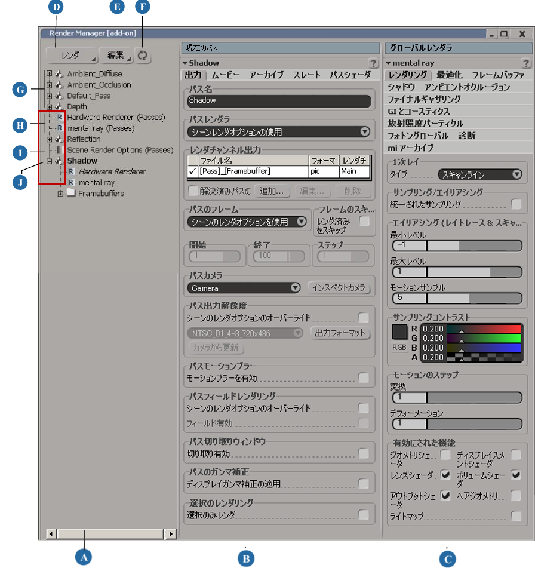Click the モーションサンプル slider
The width and height of the screenshot is (535, 574).
pyautogui.click(x=457, y=298)
